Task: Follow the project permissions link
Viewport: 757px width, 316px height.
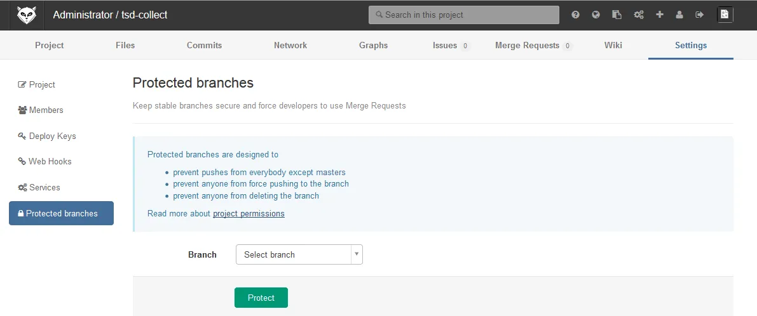Action: pos(249,213)
